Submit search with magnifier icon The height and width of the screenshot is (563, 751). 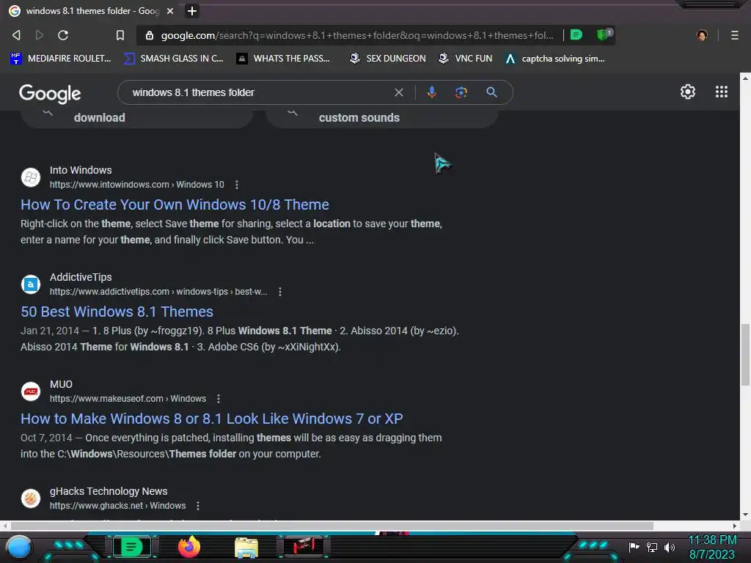click(x=491, y=92)
